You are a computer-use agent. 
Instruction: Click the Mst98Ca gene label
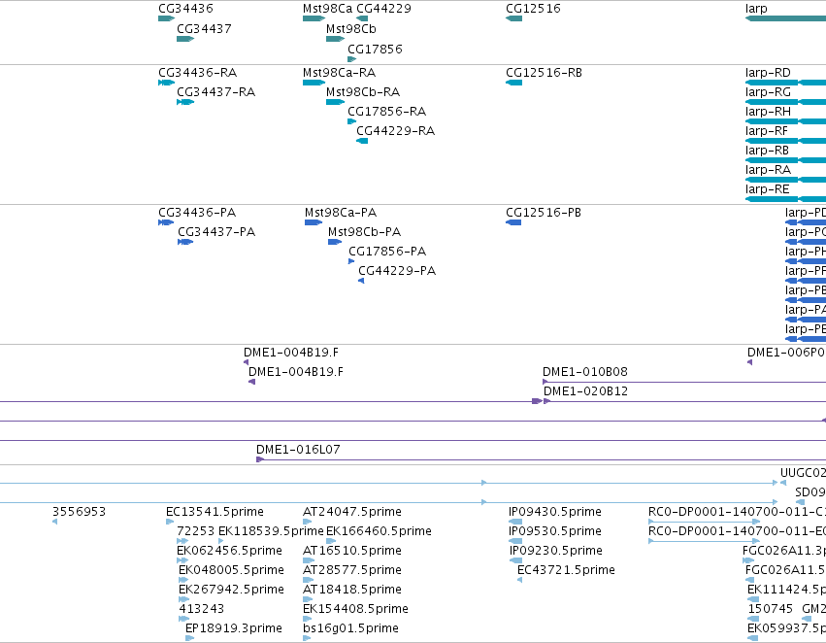[327, 9]
